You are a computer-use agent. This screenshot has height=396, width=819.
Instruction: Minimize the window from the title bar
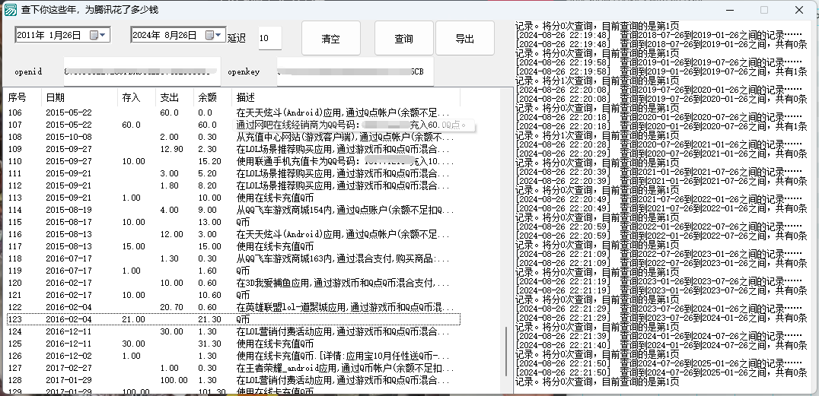click(x=728, y=10)
